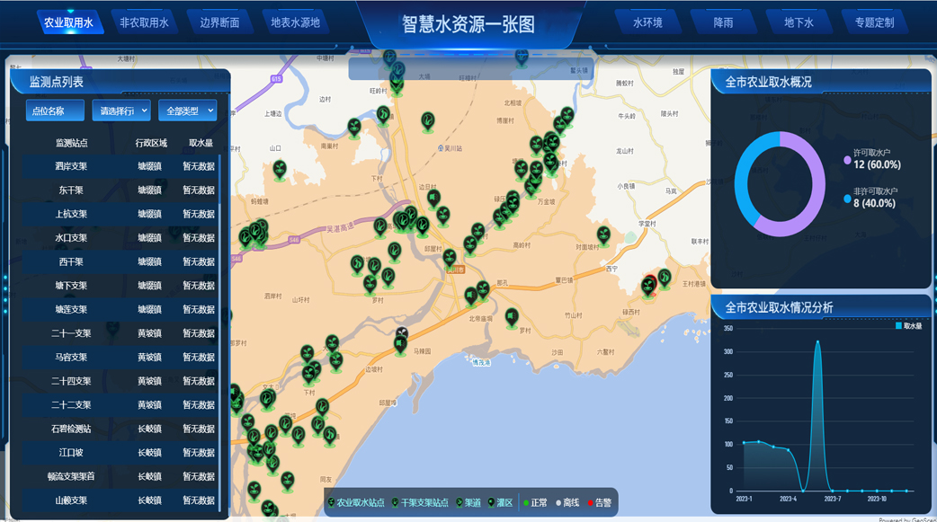937x522 pixels.
Task: Click the 农业取水站点 legend icon
Action: click(x=329, y=503)
